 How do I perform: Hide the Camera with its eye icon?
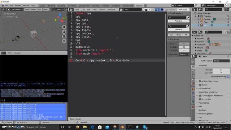pos(228,19)
